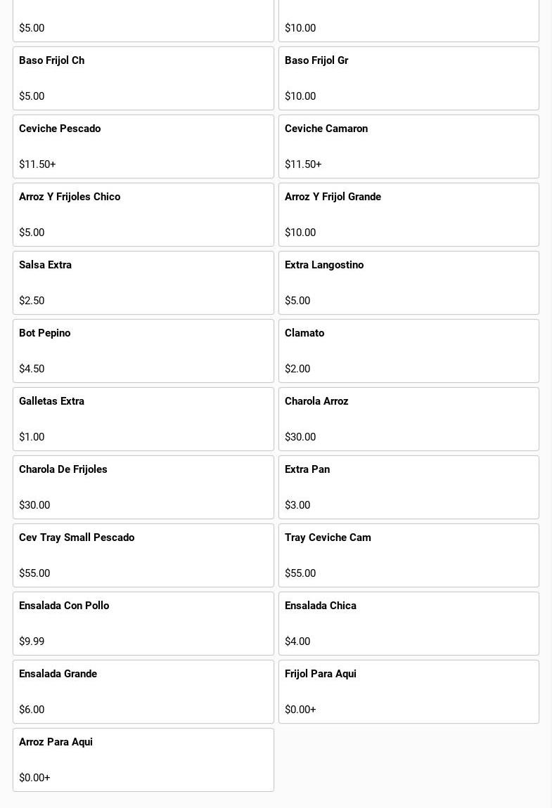
Task: Add a Clamato to order
Action: (x=409, y=351)
